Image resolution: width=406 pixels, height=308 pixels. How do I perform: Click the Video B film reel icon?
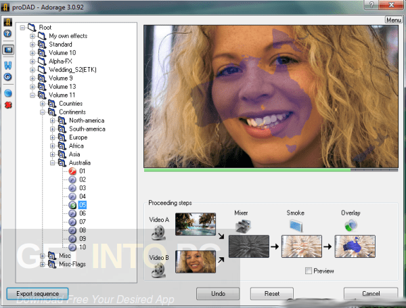[x=158, y=270]
